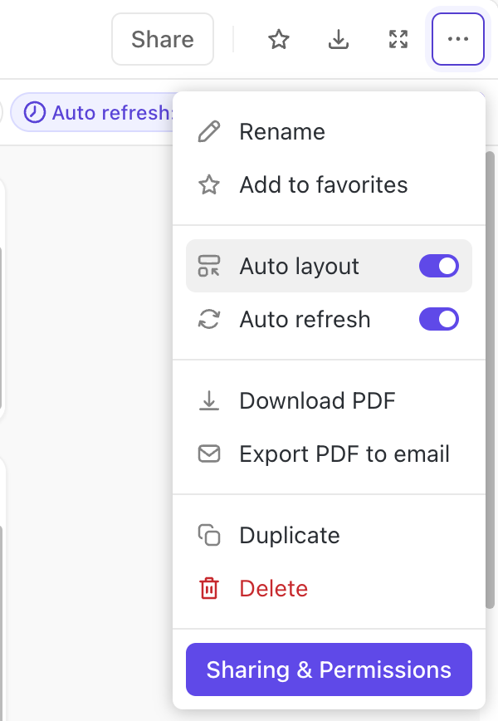Click the envelope icon for Export PDF
Image resolution: width=498 pixels, height=721 pixels.
209,454
